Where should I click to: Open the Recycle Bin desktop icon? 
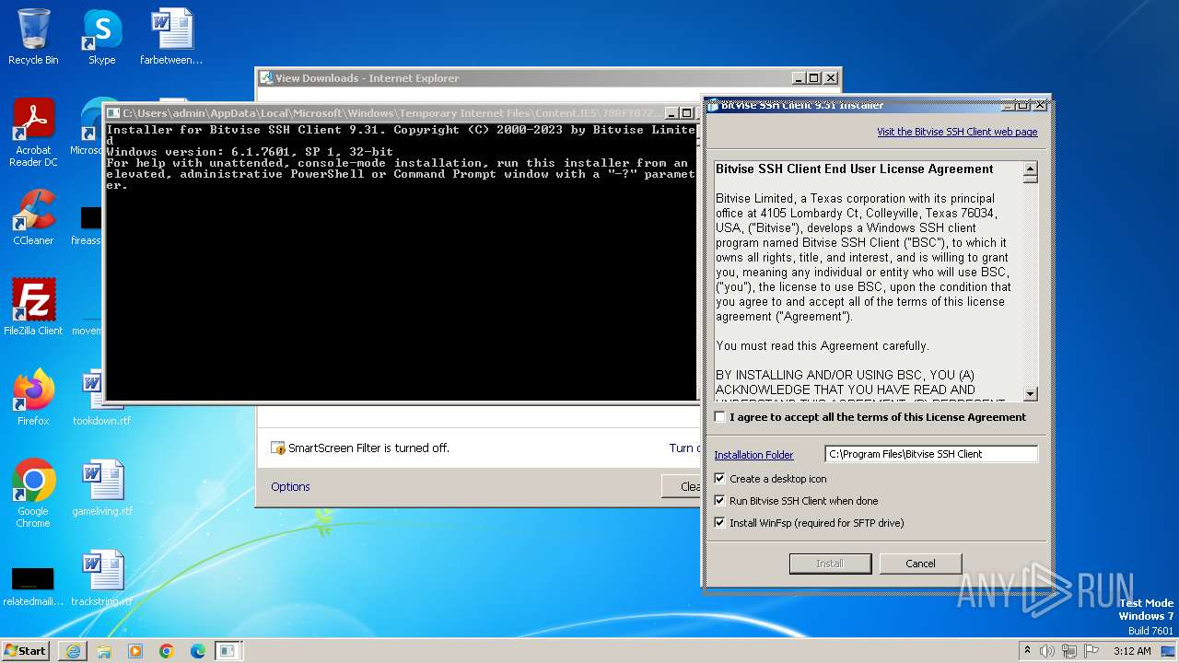(33, 37)
